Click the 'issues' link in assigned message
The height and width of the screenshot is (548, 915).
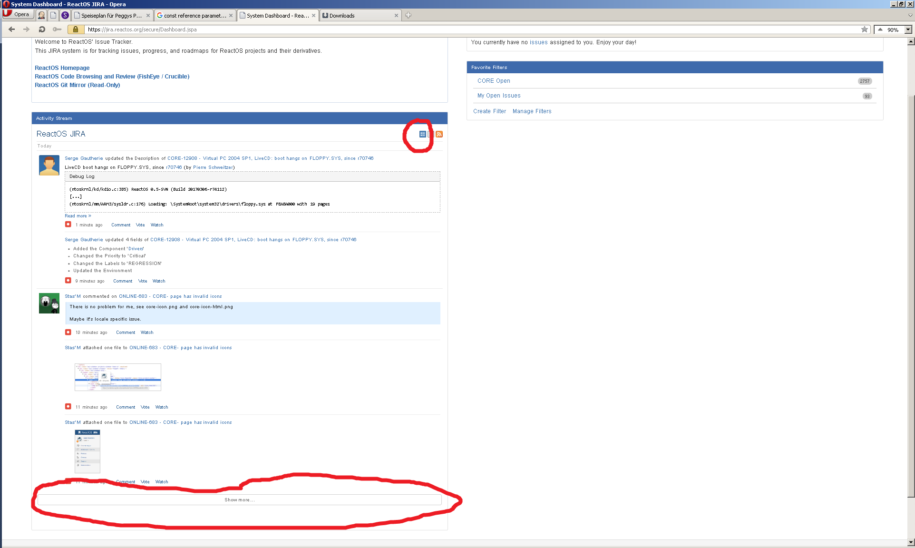538,42
